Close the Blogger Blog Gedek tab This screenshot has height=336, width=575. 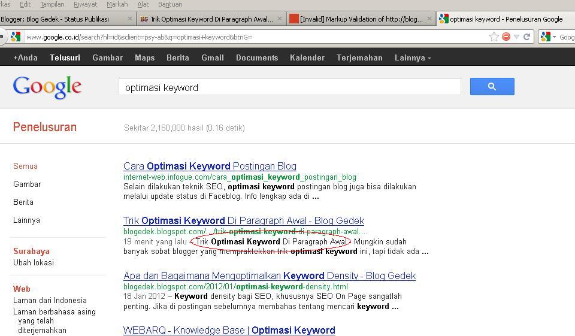[130, 19]
